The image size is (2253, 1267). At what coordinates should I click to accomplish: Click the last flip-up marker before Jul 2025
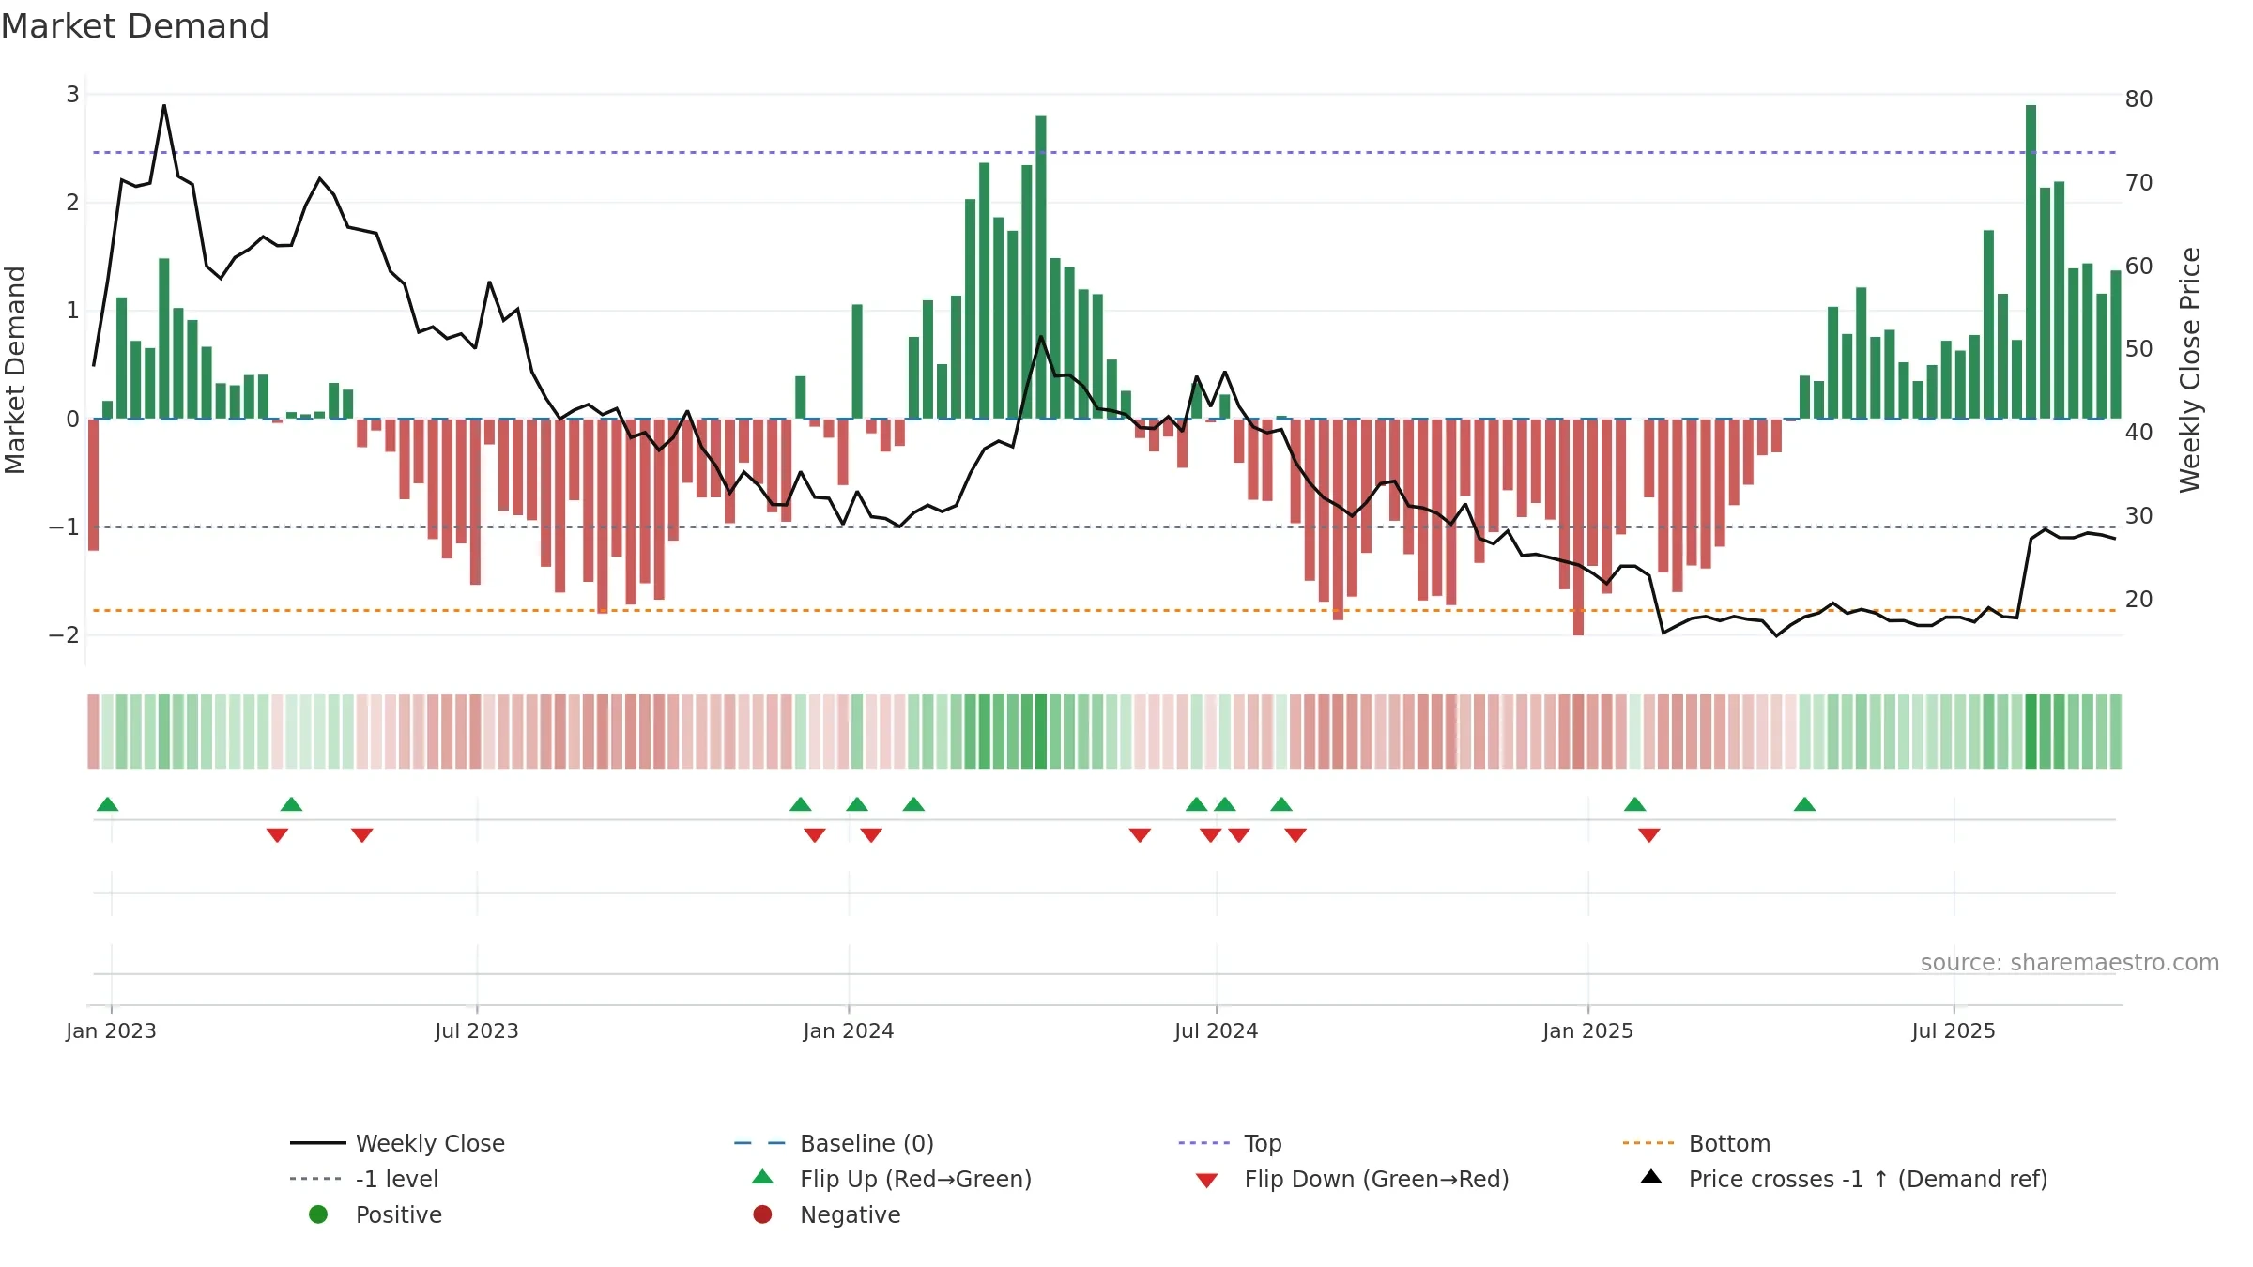pos(1804,804)
